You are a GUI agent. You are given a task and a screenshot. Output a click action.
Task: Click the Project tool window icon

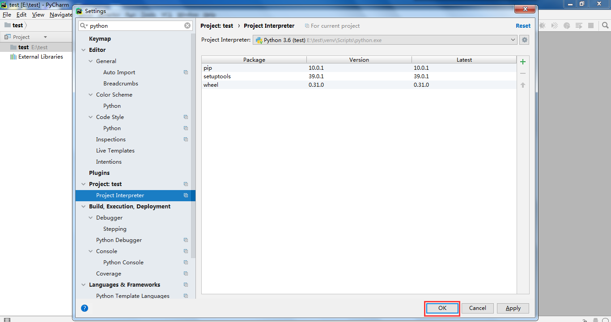[8, 37]
